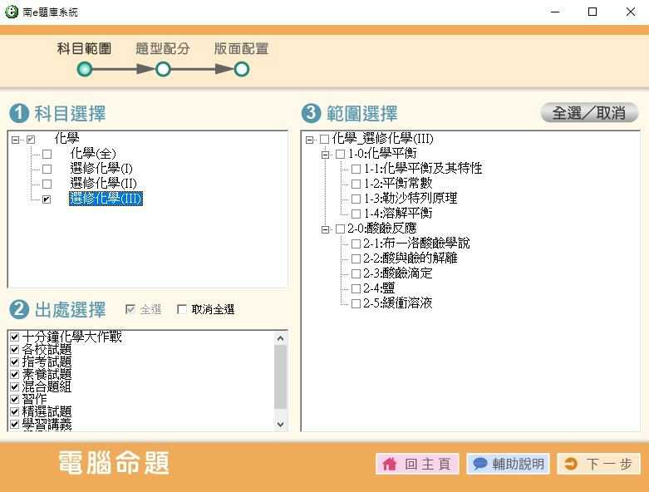The width and height of the screenshot is (649, 492).
Task: Select the 化學(全) label
Action: (93, 154)
